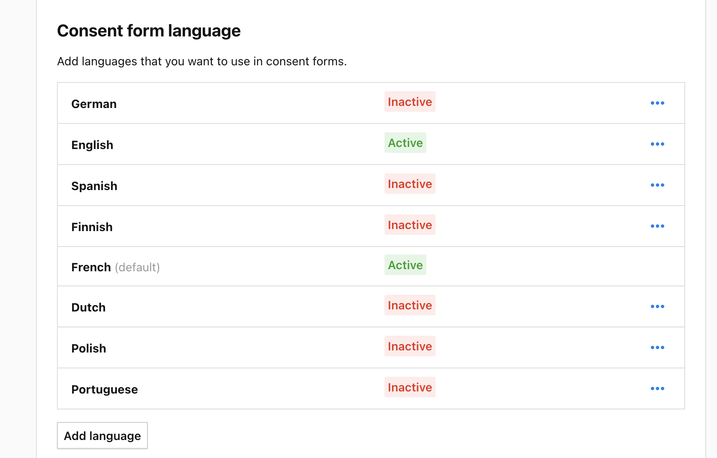This screenshot has height=458, width=717.
Task: Click the Spanish Inactive status label
Action: [x=410, y=184]
